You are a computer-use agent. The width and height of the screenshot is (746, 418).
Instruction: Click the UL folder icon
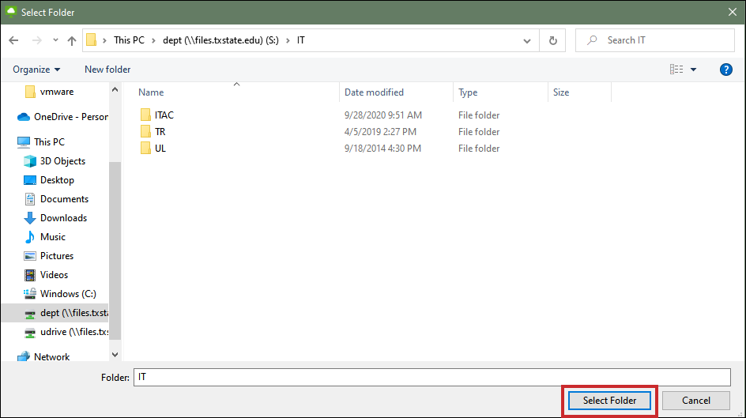point(145,148)
